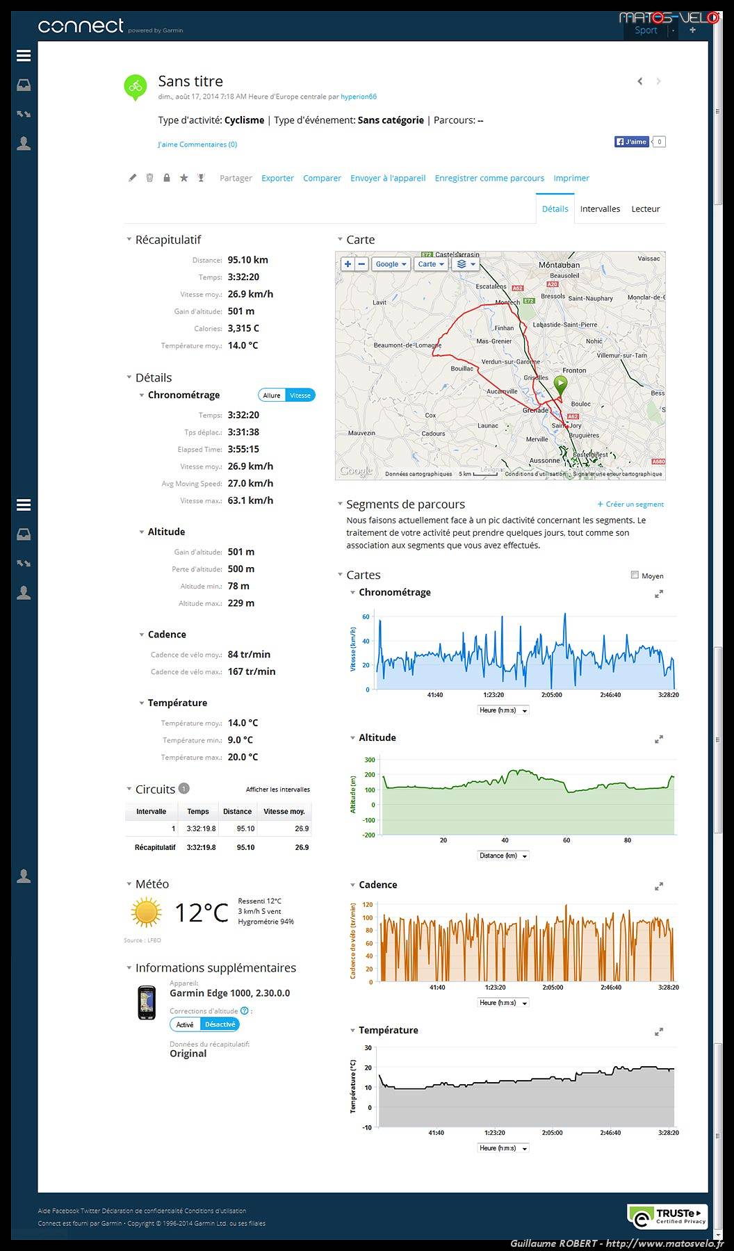
Task: Click Envoyer à l'appareil
Action: (x=388, y=179)
